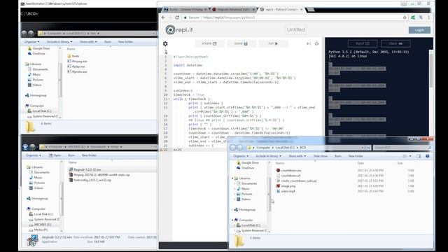Click the step icon beside the run button
448x252 pixels.
pos(309,43)
